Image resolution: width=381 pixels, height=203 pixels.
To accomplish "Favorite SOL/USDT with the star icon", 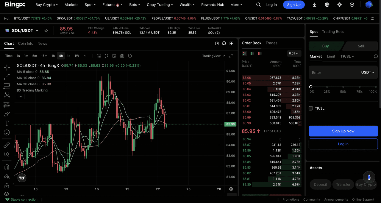I will pos(46,31).
